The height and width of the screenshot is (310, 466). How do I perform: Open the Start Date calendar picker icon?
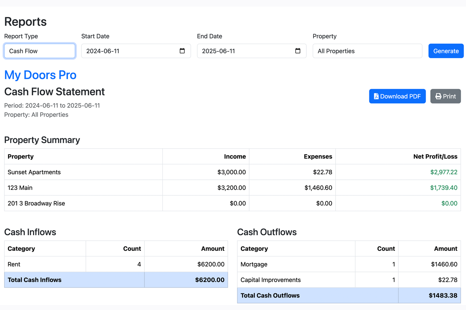point(183,51)
